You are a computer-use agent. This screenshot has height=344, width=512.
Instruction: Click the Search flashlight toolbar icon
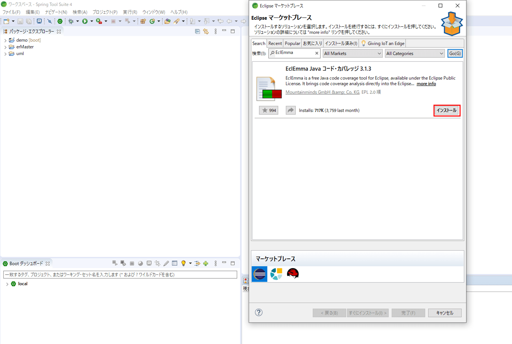tap(177, 21)
